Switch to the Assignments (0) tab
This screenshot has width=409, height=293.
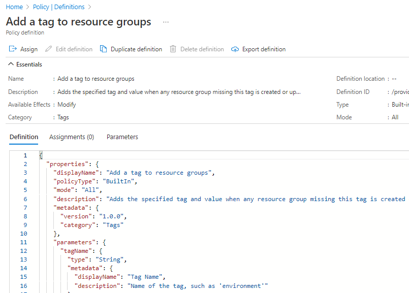[x=72, y=137]
